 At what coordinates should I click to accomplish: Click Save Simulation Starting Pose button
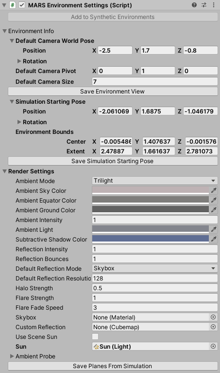[113, 161]
